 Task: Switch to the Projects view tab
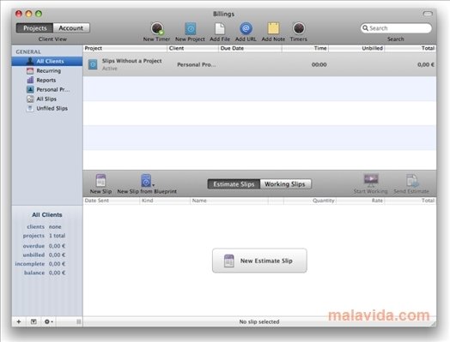tap(34, 28)
